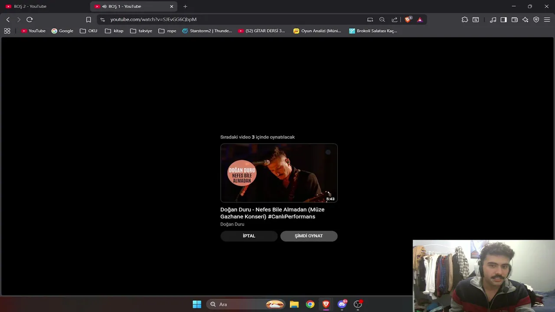This screenshot has height=312, width=555.
Task: Open Brave Rewards triangle icon
Action: (x=420, y=19)
